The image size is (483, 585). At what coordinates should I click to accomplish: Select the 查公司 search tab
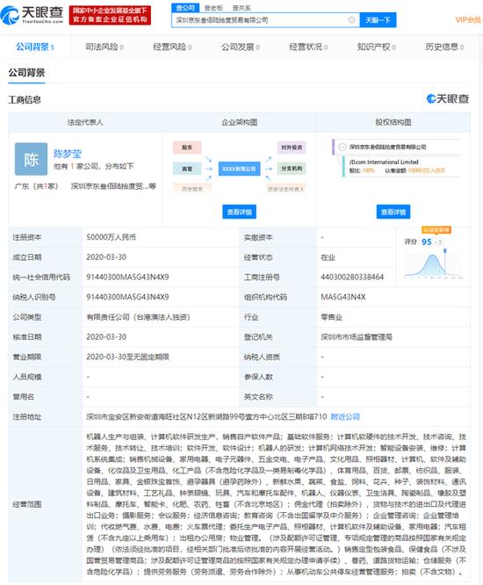(x=185, y=7)
